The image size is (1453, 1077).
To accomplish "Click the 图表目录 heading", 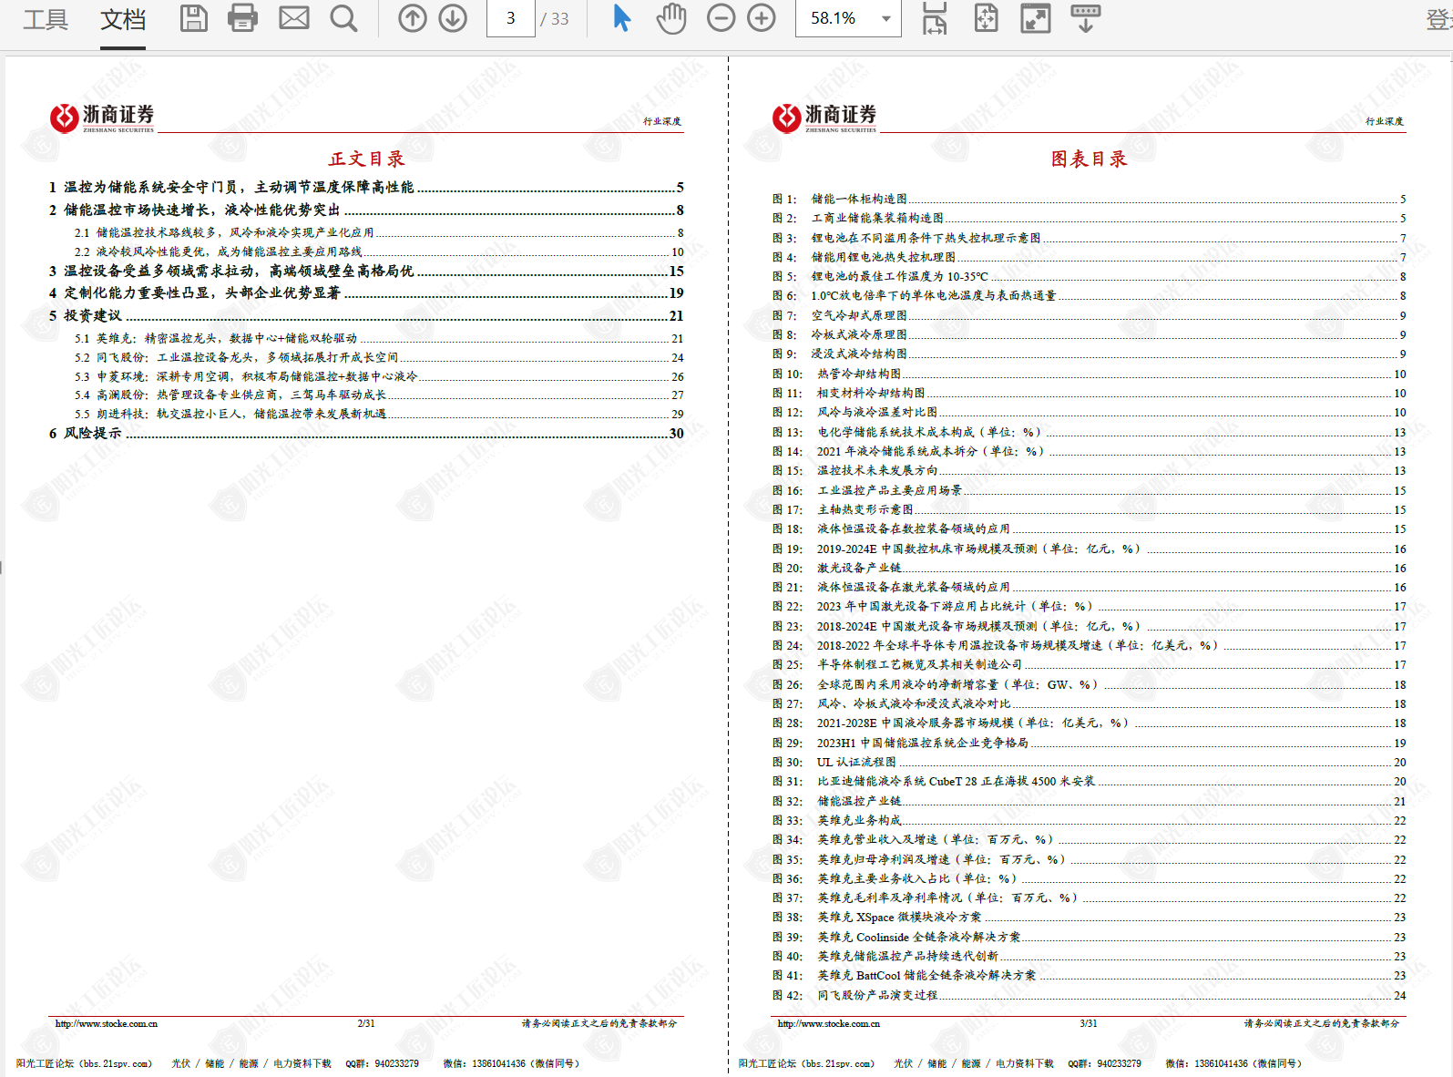I will tap(1089, 159).
